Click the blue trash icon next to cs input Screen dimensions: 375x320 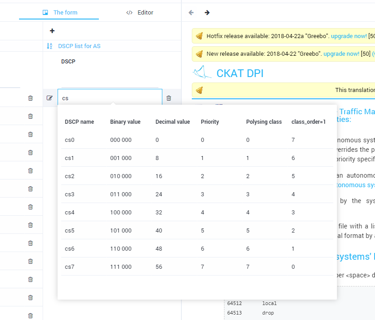pos(169,98)
